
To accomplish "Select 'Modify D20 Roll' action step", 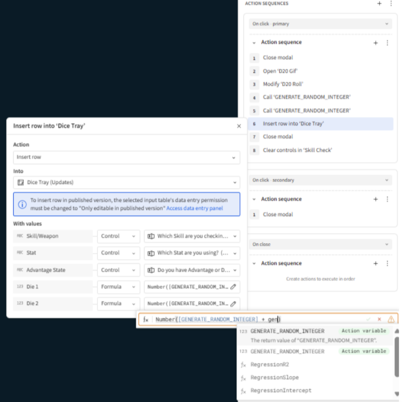I will [x=283, y=84].
